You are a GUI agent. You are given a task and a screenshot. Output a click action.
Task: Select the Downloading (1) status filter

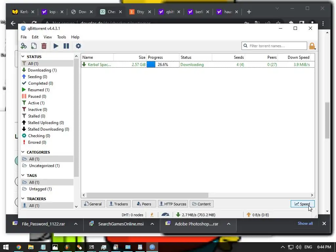click(42, 70)
